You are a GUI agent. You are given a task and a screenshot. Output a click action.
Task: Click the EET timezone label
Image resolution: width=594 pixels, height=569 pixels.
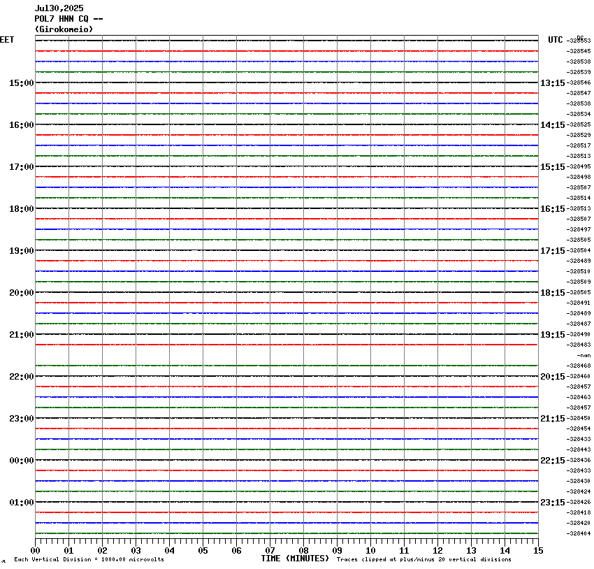click(x=7, y=40)
